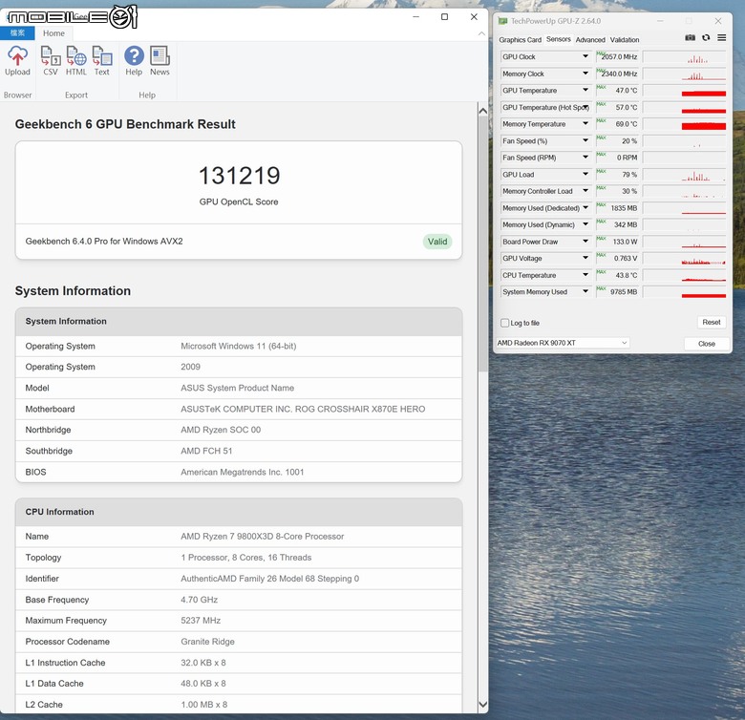This screenshot has width=745, height=720.
Task: Click the Memory Clock 2340.0 MHz value
Action: [x=617, y=74]
